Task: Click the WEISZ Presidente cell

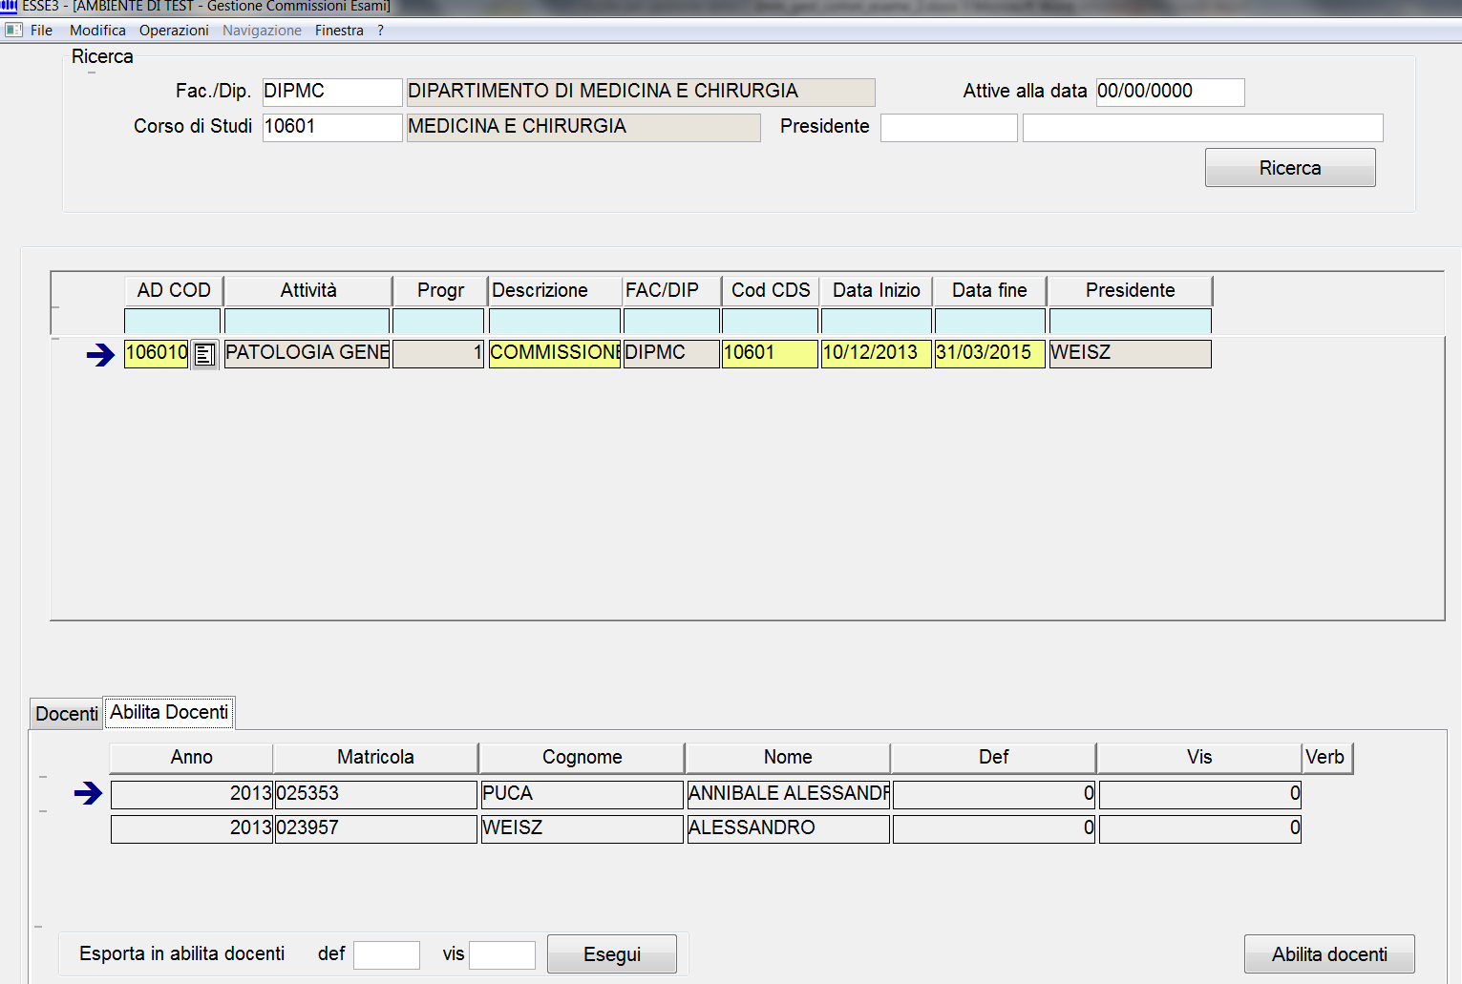Action: 1131,353
